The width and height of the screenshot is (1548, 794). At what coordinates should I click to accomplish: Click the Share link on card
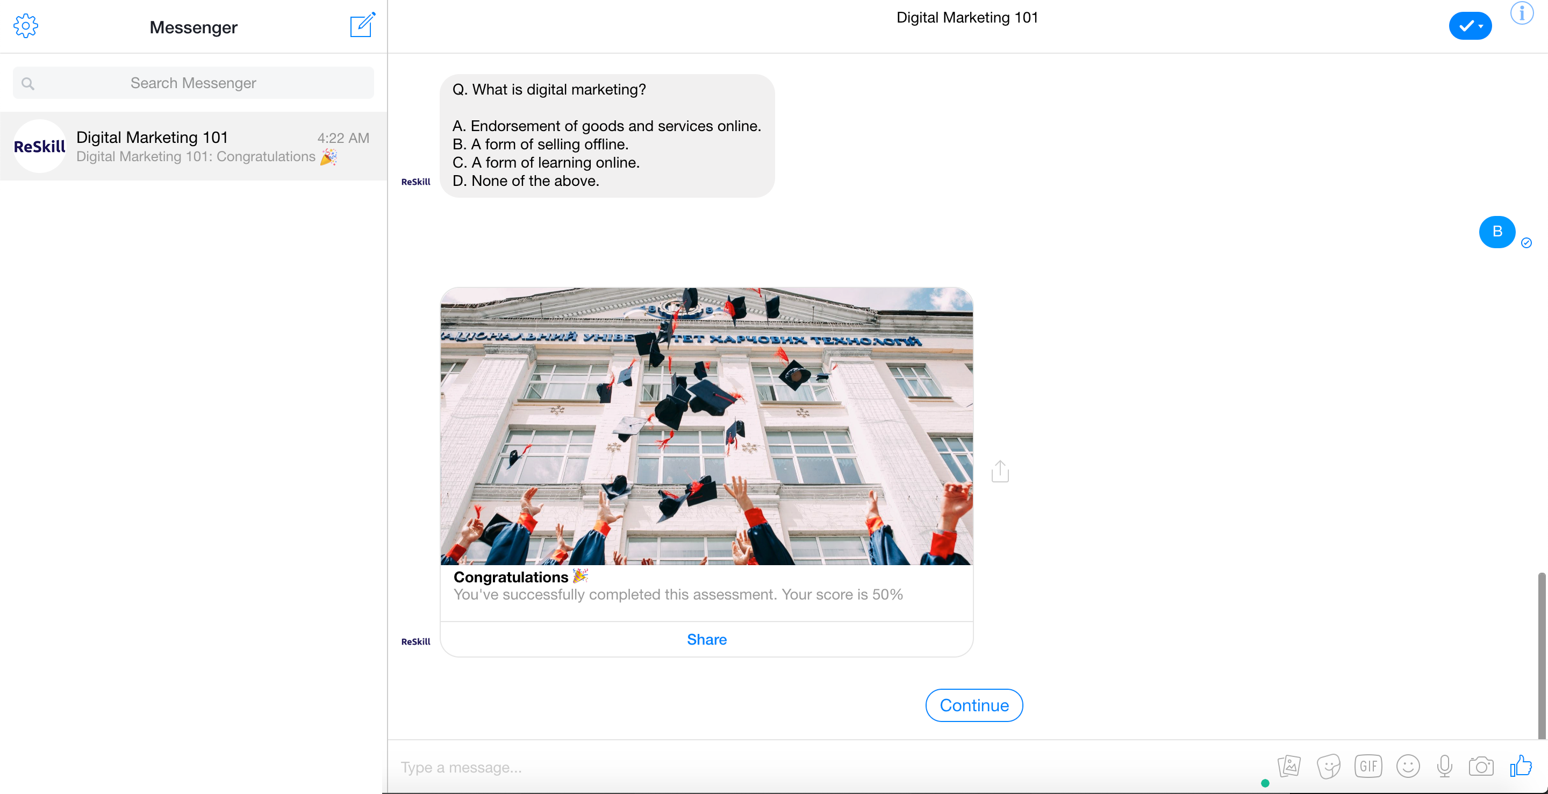pos(706,639)
